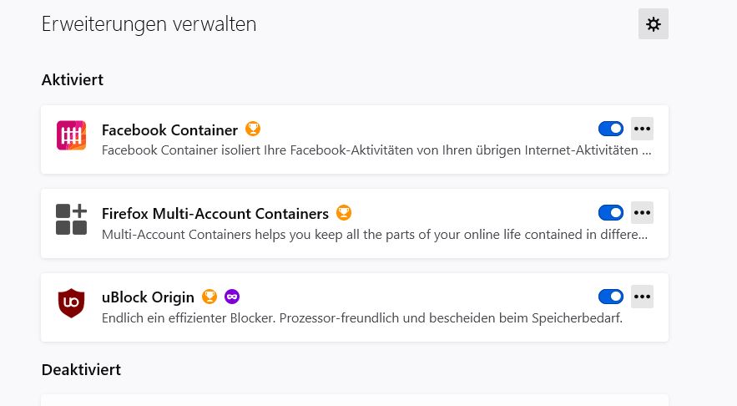Image resolution: width=737 pixels, height=406 pixels.
Task: Open Firefox Multi-Account Containers details title
Action: (215, 214)
